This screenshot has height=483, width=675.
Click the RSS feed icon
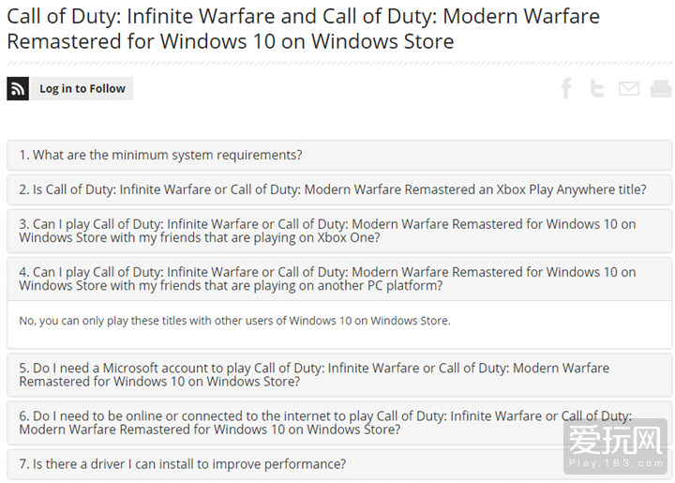pyautogui.click(x=18, y=89)
